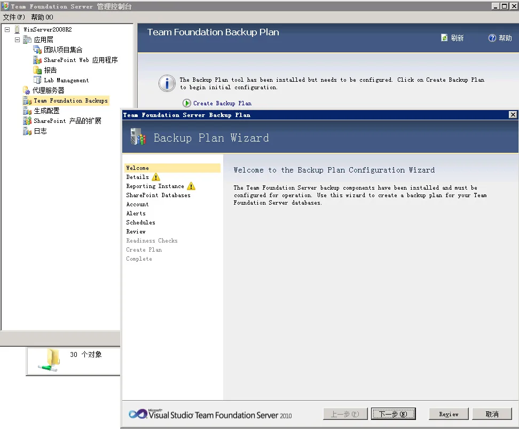
Task: Click the Team Foundation Backups icon
Action: (x=27, y=101)
